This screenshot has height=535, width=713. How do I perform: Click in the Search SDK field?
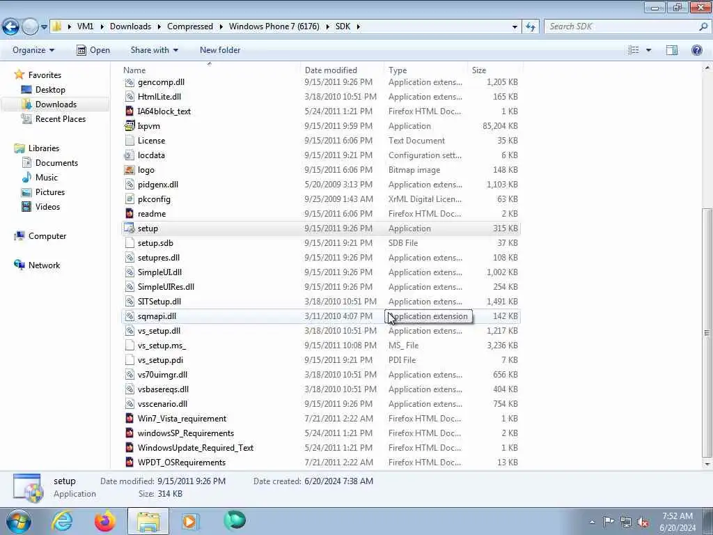[621, 26]
